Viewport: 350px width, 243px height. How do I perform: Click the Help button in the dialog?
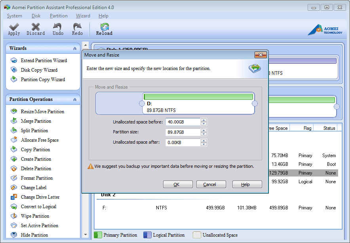(x=247, y=184)
